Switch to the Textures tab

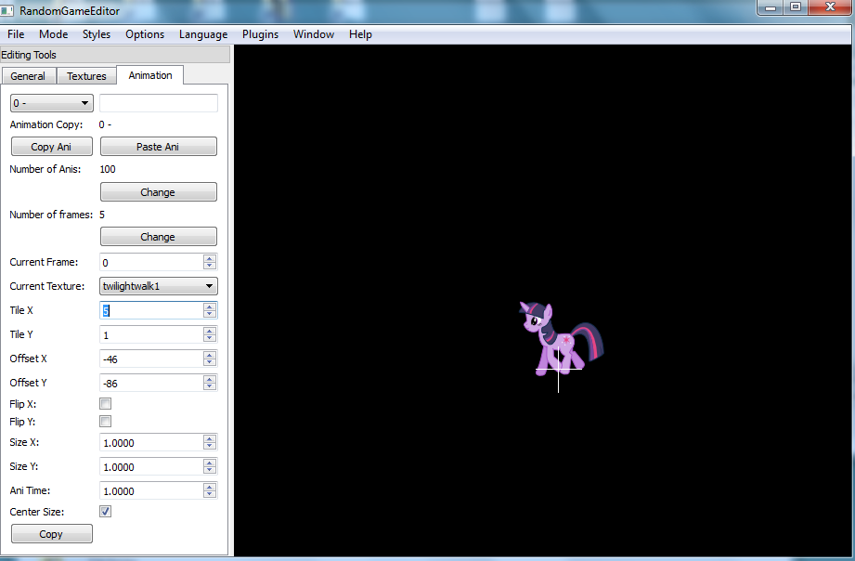point(86,76)
